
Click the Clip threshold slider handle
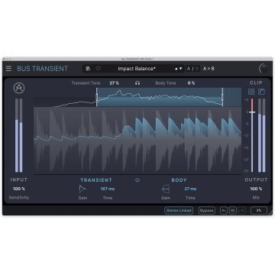[x=252, y=112]
